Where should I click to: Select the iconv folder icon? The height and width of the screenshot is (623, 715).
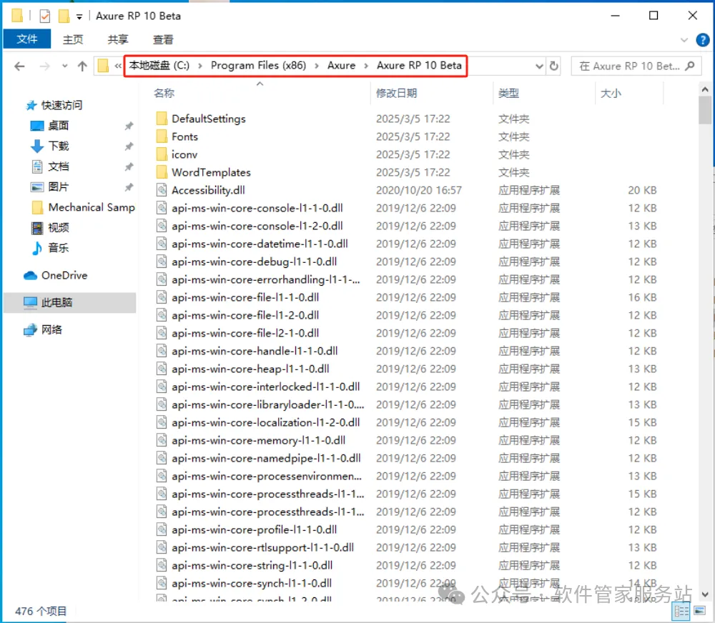(x=162, y=154)
